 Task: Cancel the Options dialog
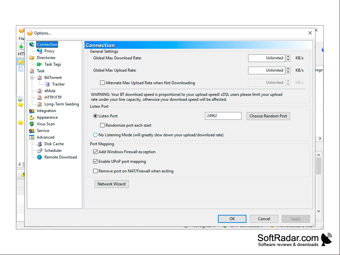coord(264,219)
